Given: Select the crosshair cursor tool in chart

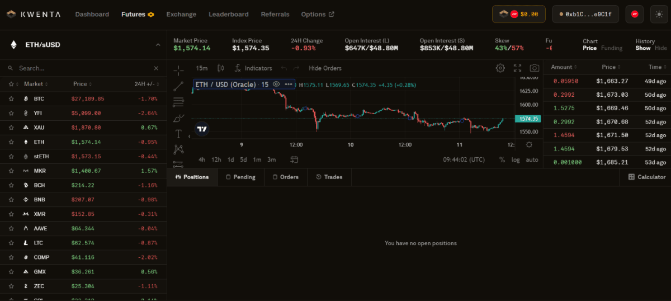Looking at the screenshot, I should (x=178, y=70).
